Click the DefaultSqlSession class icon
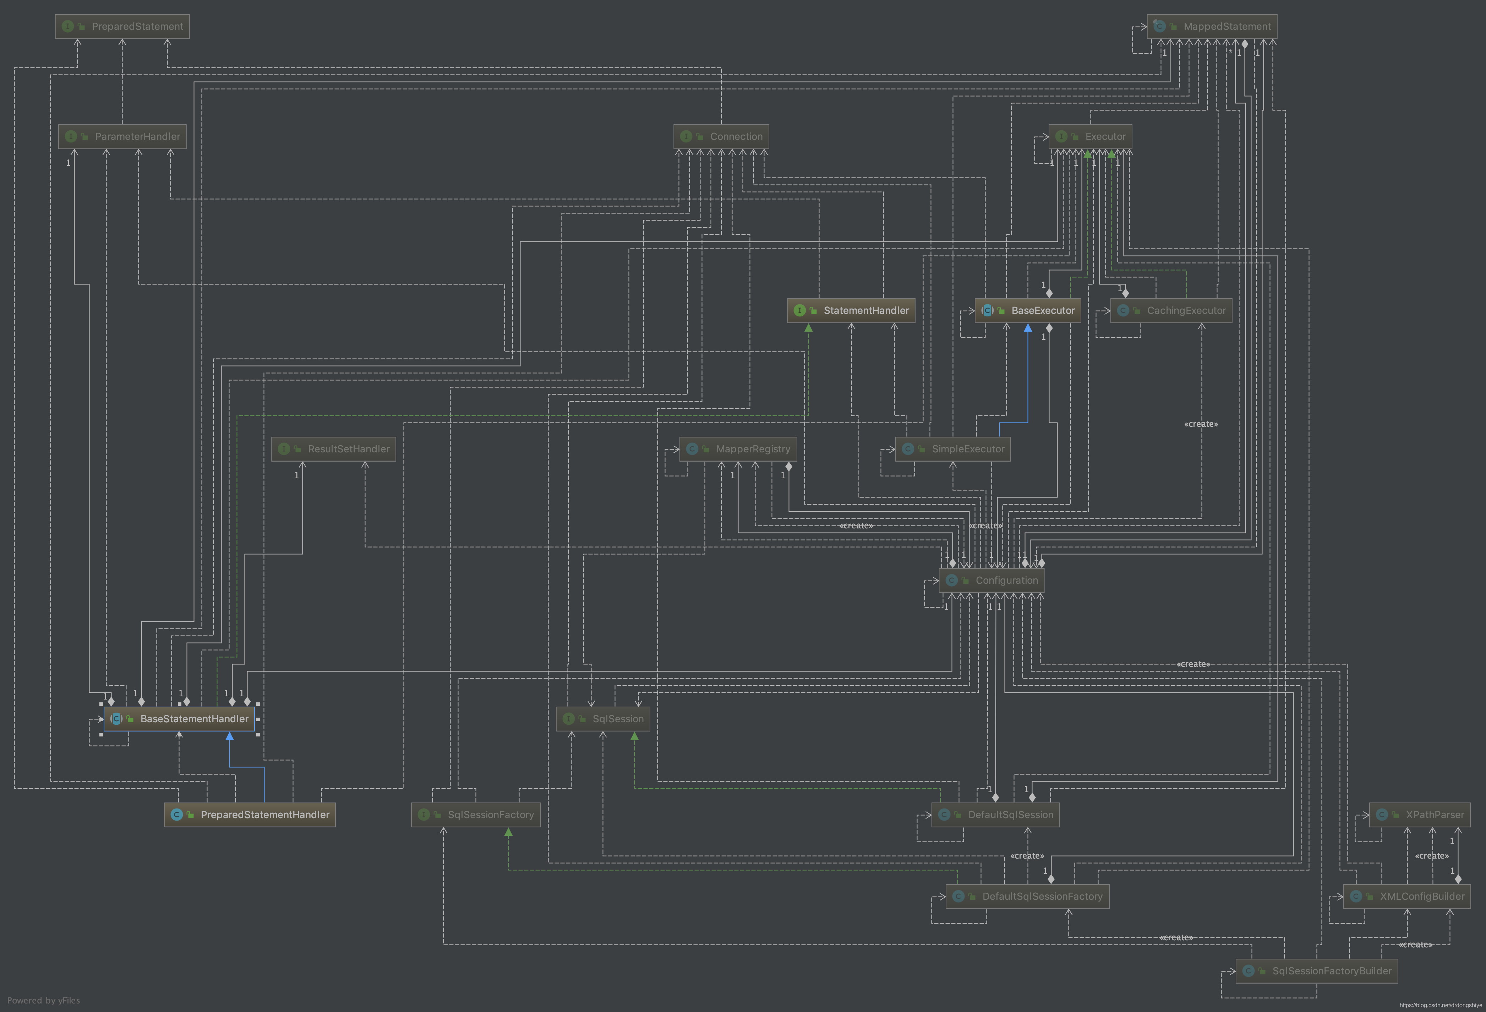This screenshot has height=1012, width=1486. 944,814
